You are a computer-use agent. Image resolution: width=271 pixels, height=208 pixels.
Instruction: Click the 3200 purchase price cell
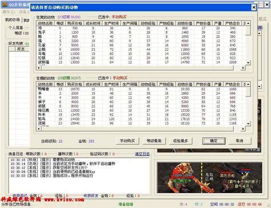click(x=75, y=41)
